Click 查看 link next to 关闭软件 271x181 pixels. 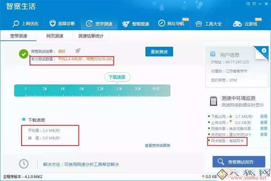[264, 135]
